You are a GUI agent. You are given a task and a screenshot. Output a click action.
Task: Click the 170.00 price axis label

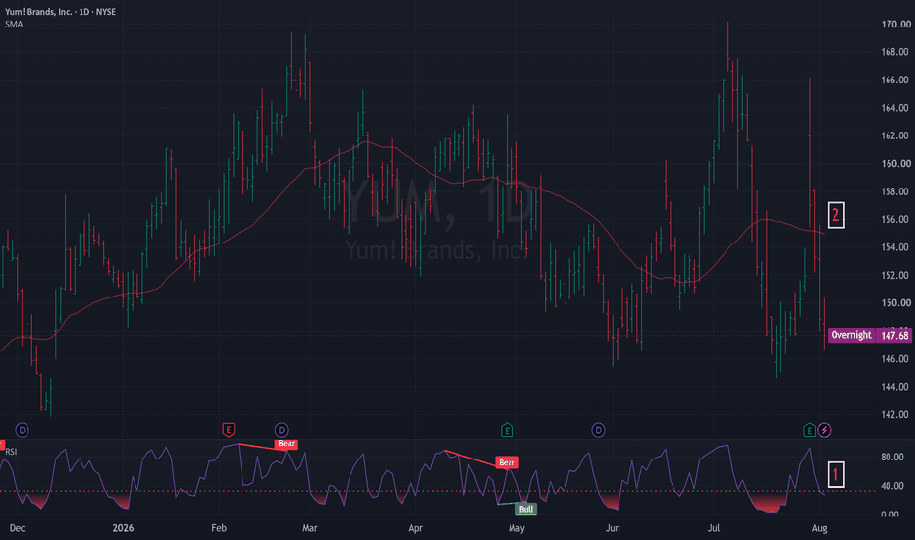(895, 24)
